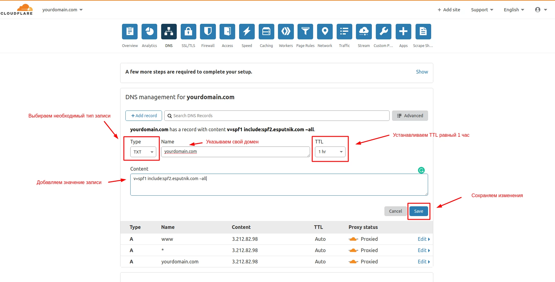Open the Stream cloud icon
The width and height of the screenshot is (555, 282).
click(x=364, y=32)
